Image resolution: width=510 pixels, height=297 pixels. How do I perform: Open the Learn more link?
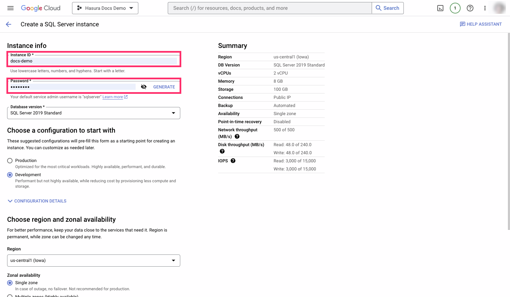(115, 97)
